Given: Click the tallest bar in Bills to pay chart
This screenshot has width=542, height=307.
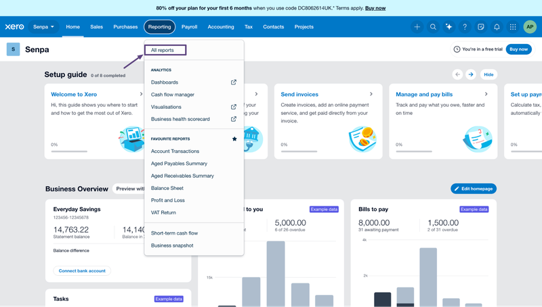Looking at the screenshot, I should (x=428, y=277).
